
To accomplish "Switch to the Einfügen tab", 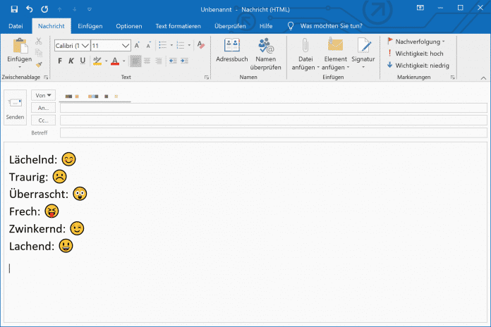I will point(90,26).
